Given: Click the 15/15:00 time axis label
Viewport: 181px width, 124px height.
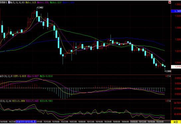Looking at the screenshot, I should pyautogui.click(x=47, y=122).
